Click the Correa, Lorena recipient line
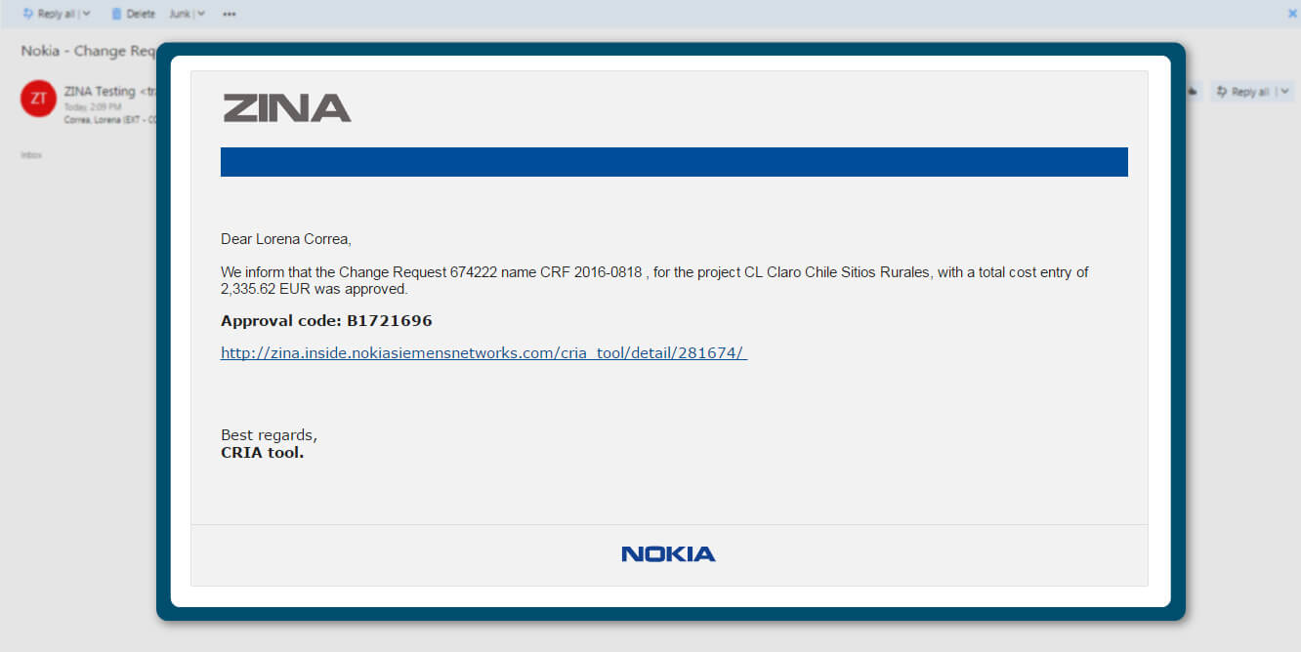Viewport: 1301px width, 652px height. point(109,120)
